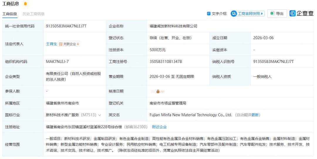Switch to 历史工商信息 tab
This screenshot has height=159, width=317.
(x=33, y=14)
